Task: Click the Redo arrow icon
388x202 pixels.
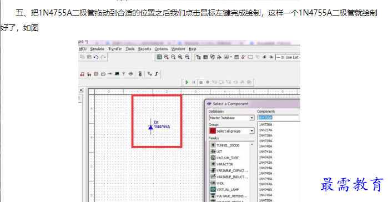Action: [x=103, y=57]
